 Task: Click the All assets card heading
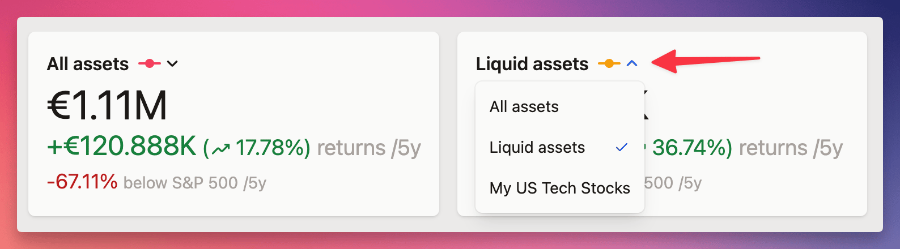(88, 64)
